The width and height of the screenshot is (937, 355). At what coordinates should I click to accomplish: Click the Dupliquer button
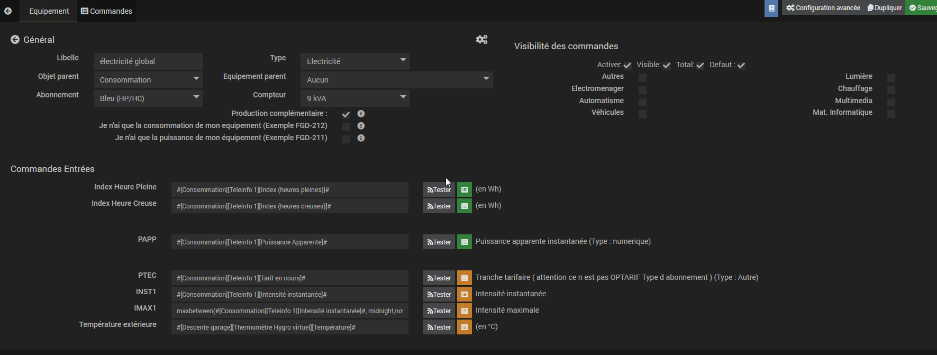[x=885, y=8]
